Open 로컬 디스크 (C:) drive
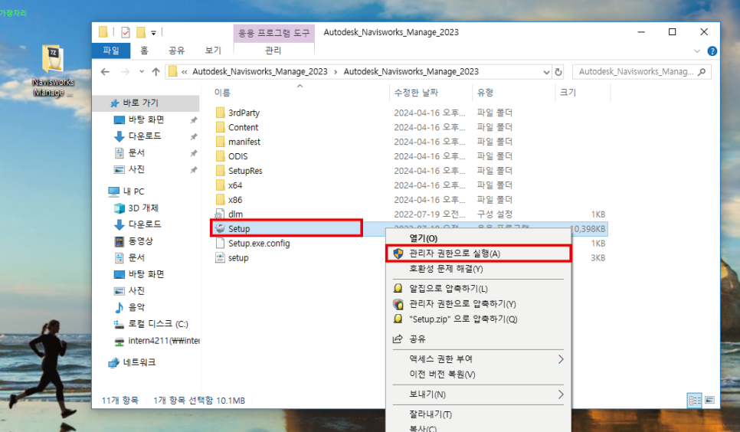The image size is (740, 432). tap(151, 324)
